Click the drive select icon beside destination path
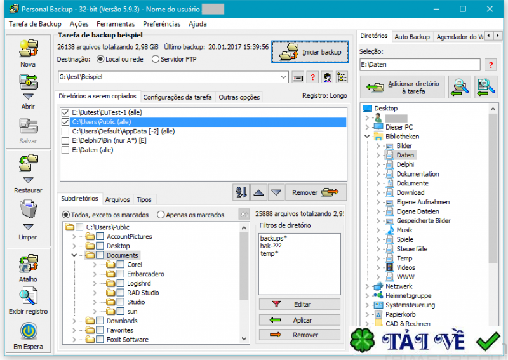 (x=298, y=77)
